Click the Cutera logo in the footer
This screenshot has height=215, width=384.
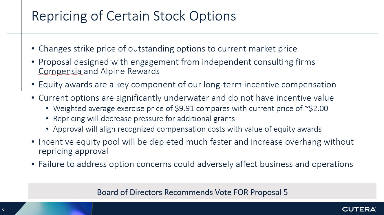359,209
